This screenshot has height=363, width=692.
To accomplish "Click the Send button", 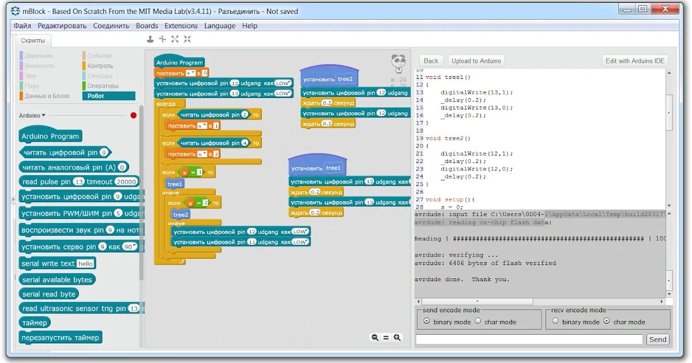I will tap(658, 339).
